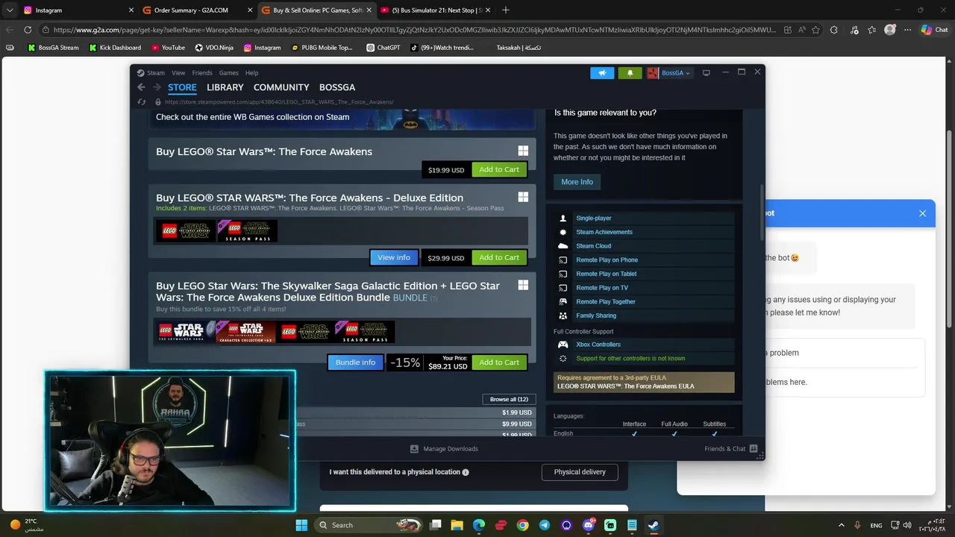Show hidden system tray icons

(842, 525)
